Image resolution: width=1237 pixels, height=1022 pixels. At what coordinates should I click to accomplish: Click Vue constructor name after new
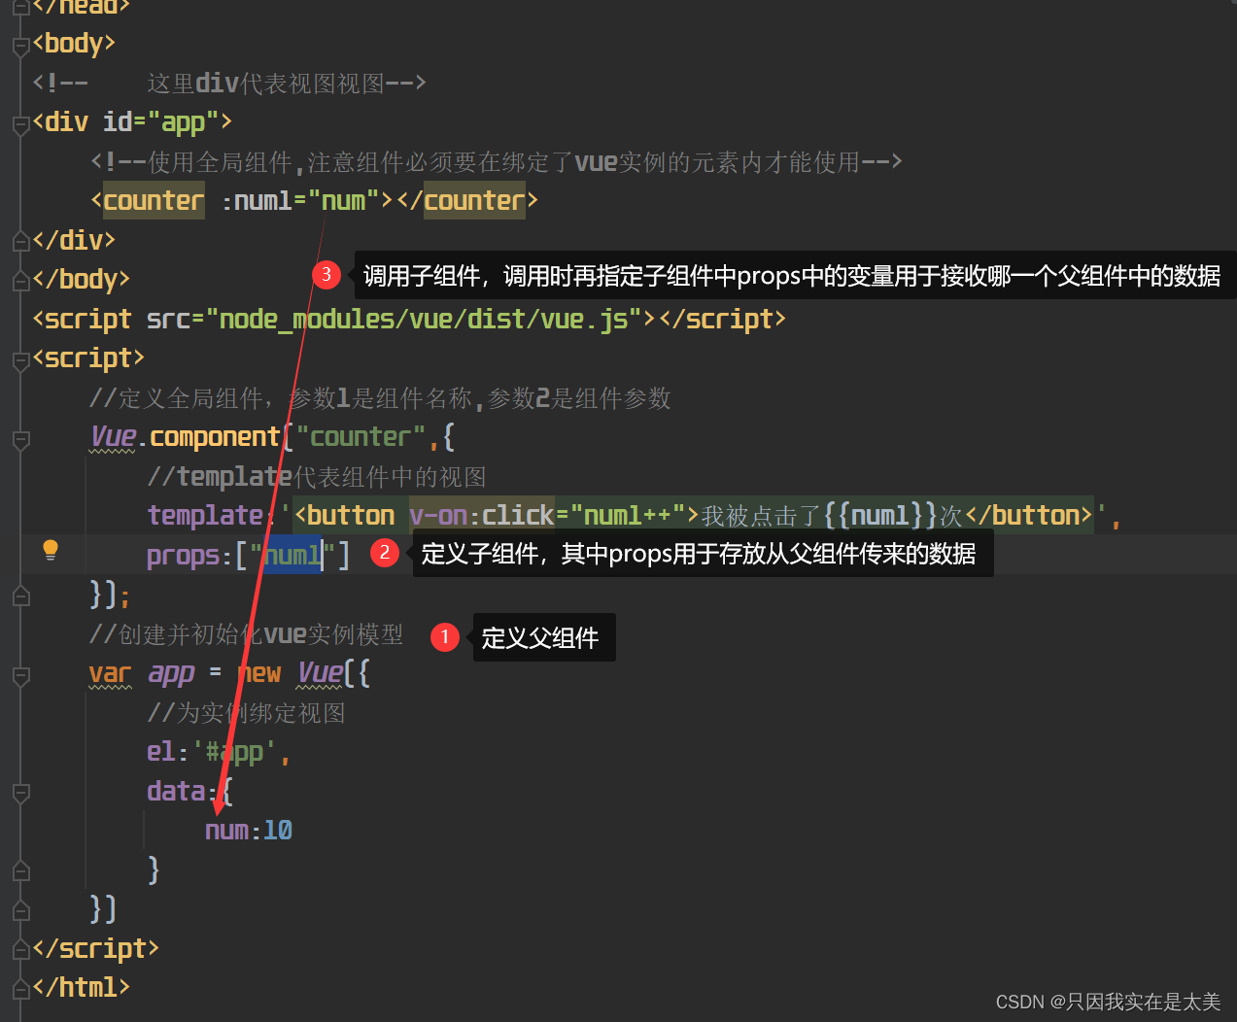point(320,673)
